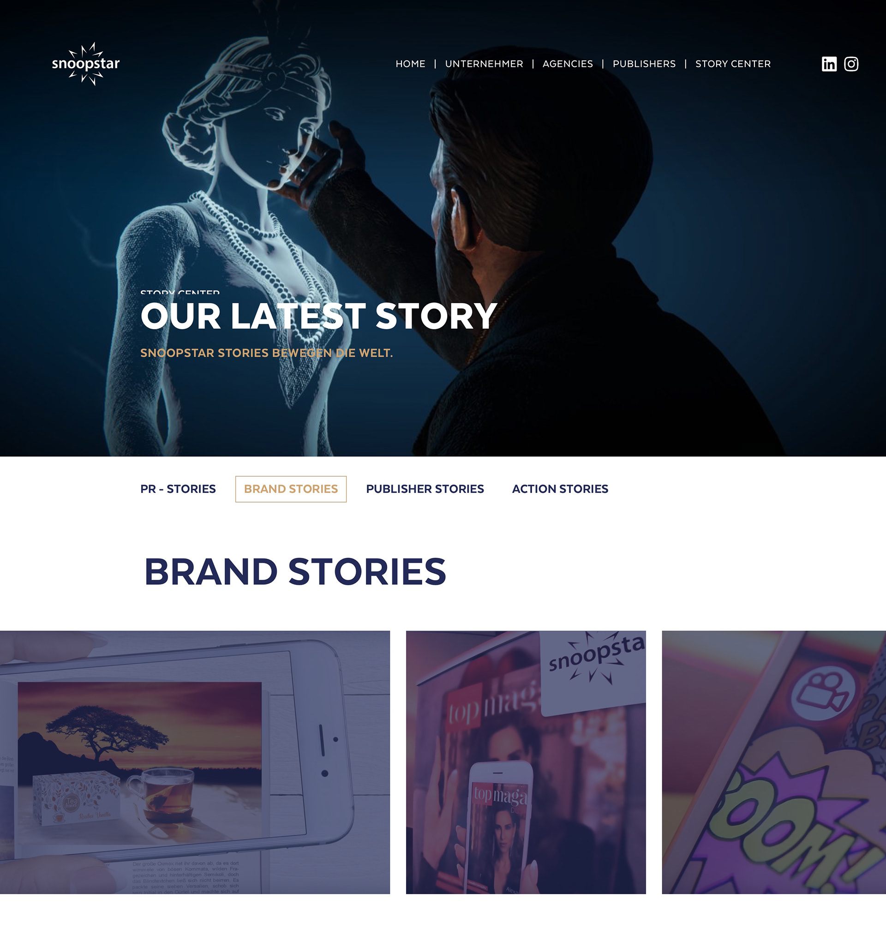Image resolution: width=886 pixels, height=947 pixels.
Task: Open the PUBLISHERS nav item
Action: tap(644, 64)
